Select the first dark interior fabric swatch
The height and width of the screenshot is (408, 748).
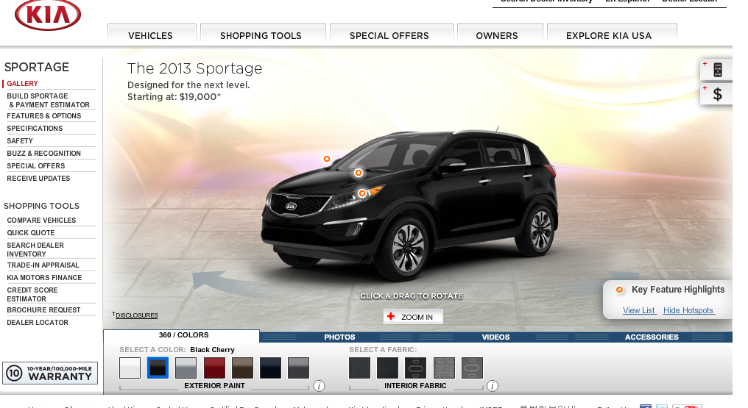tap(359, 368)
